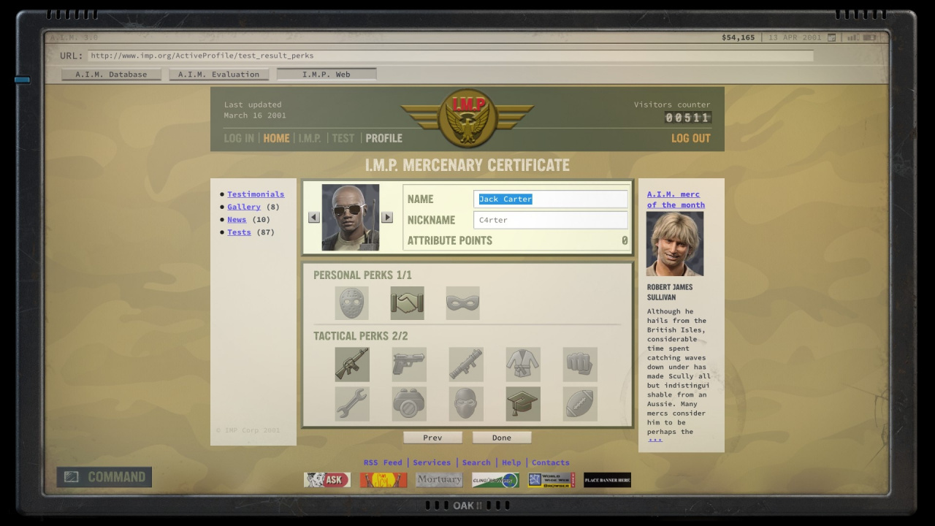Click the I.M.P. eagle emblem logo
Image resolution: width=935 pixels, height=526 pixels.
coord(467,117)
